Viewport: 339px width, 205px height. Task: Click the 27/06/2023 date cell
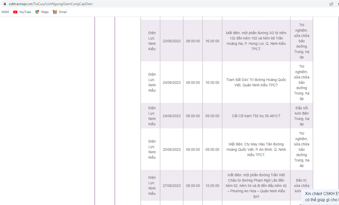(x=171, y=186)
